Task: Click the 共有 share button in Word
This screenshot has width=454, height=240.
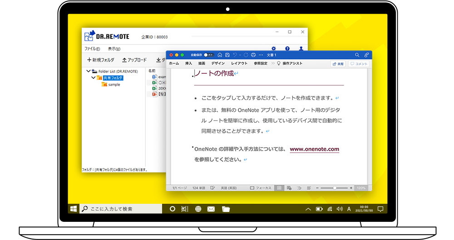Action: click(338, 64)
